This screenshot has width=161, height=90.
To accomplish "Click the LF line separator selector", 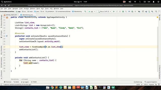I will [x=142, y=84].
